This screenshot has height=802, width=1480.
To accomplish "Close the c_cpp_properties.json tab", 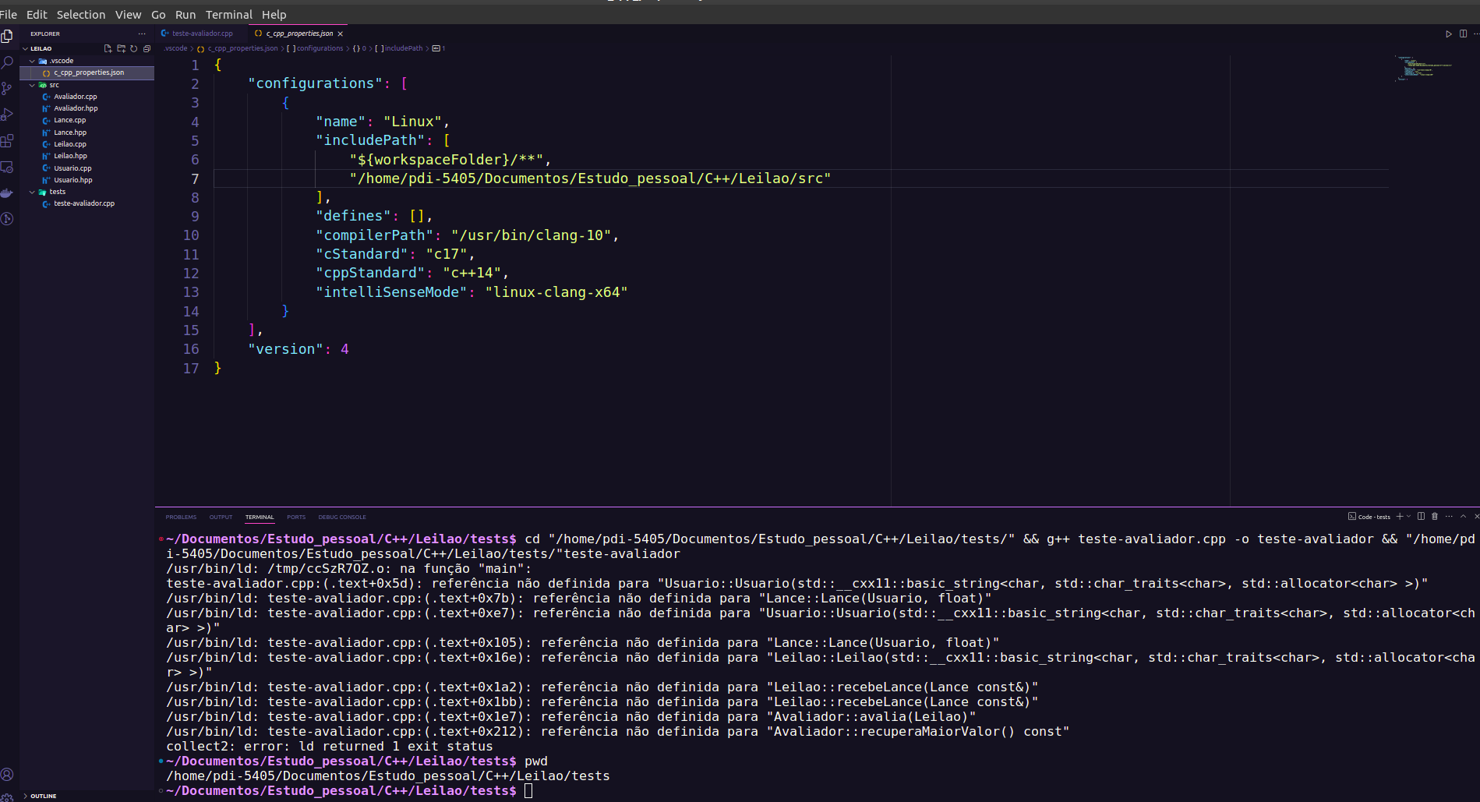I will pyautogui.click(x=341, y=34).
